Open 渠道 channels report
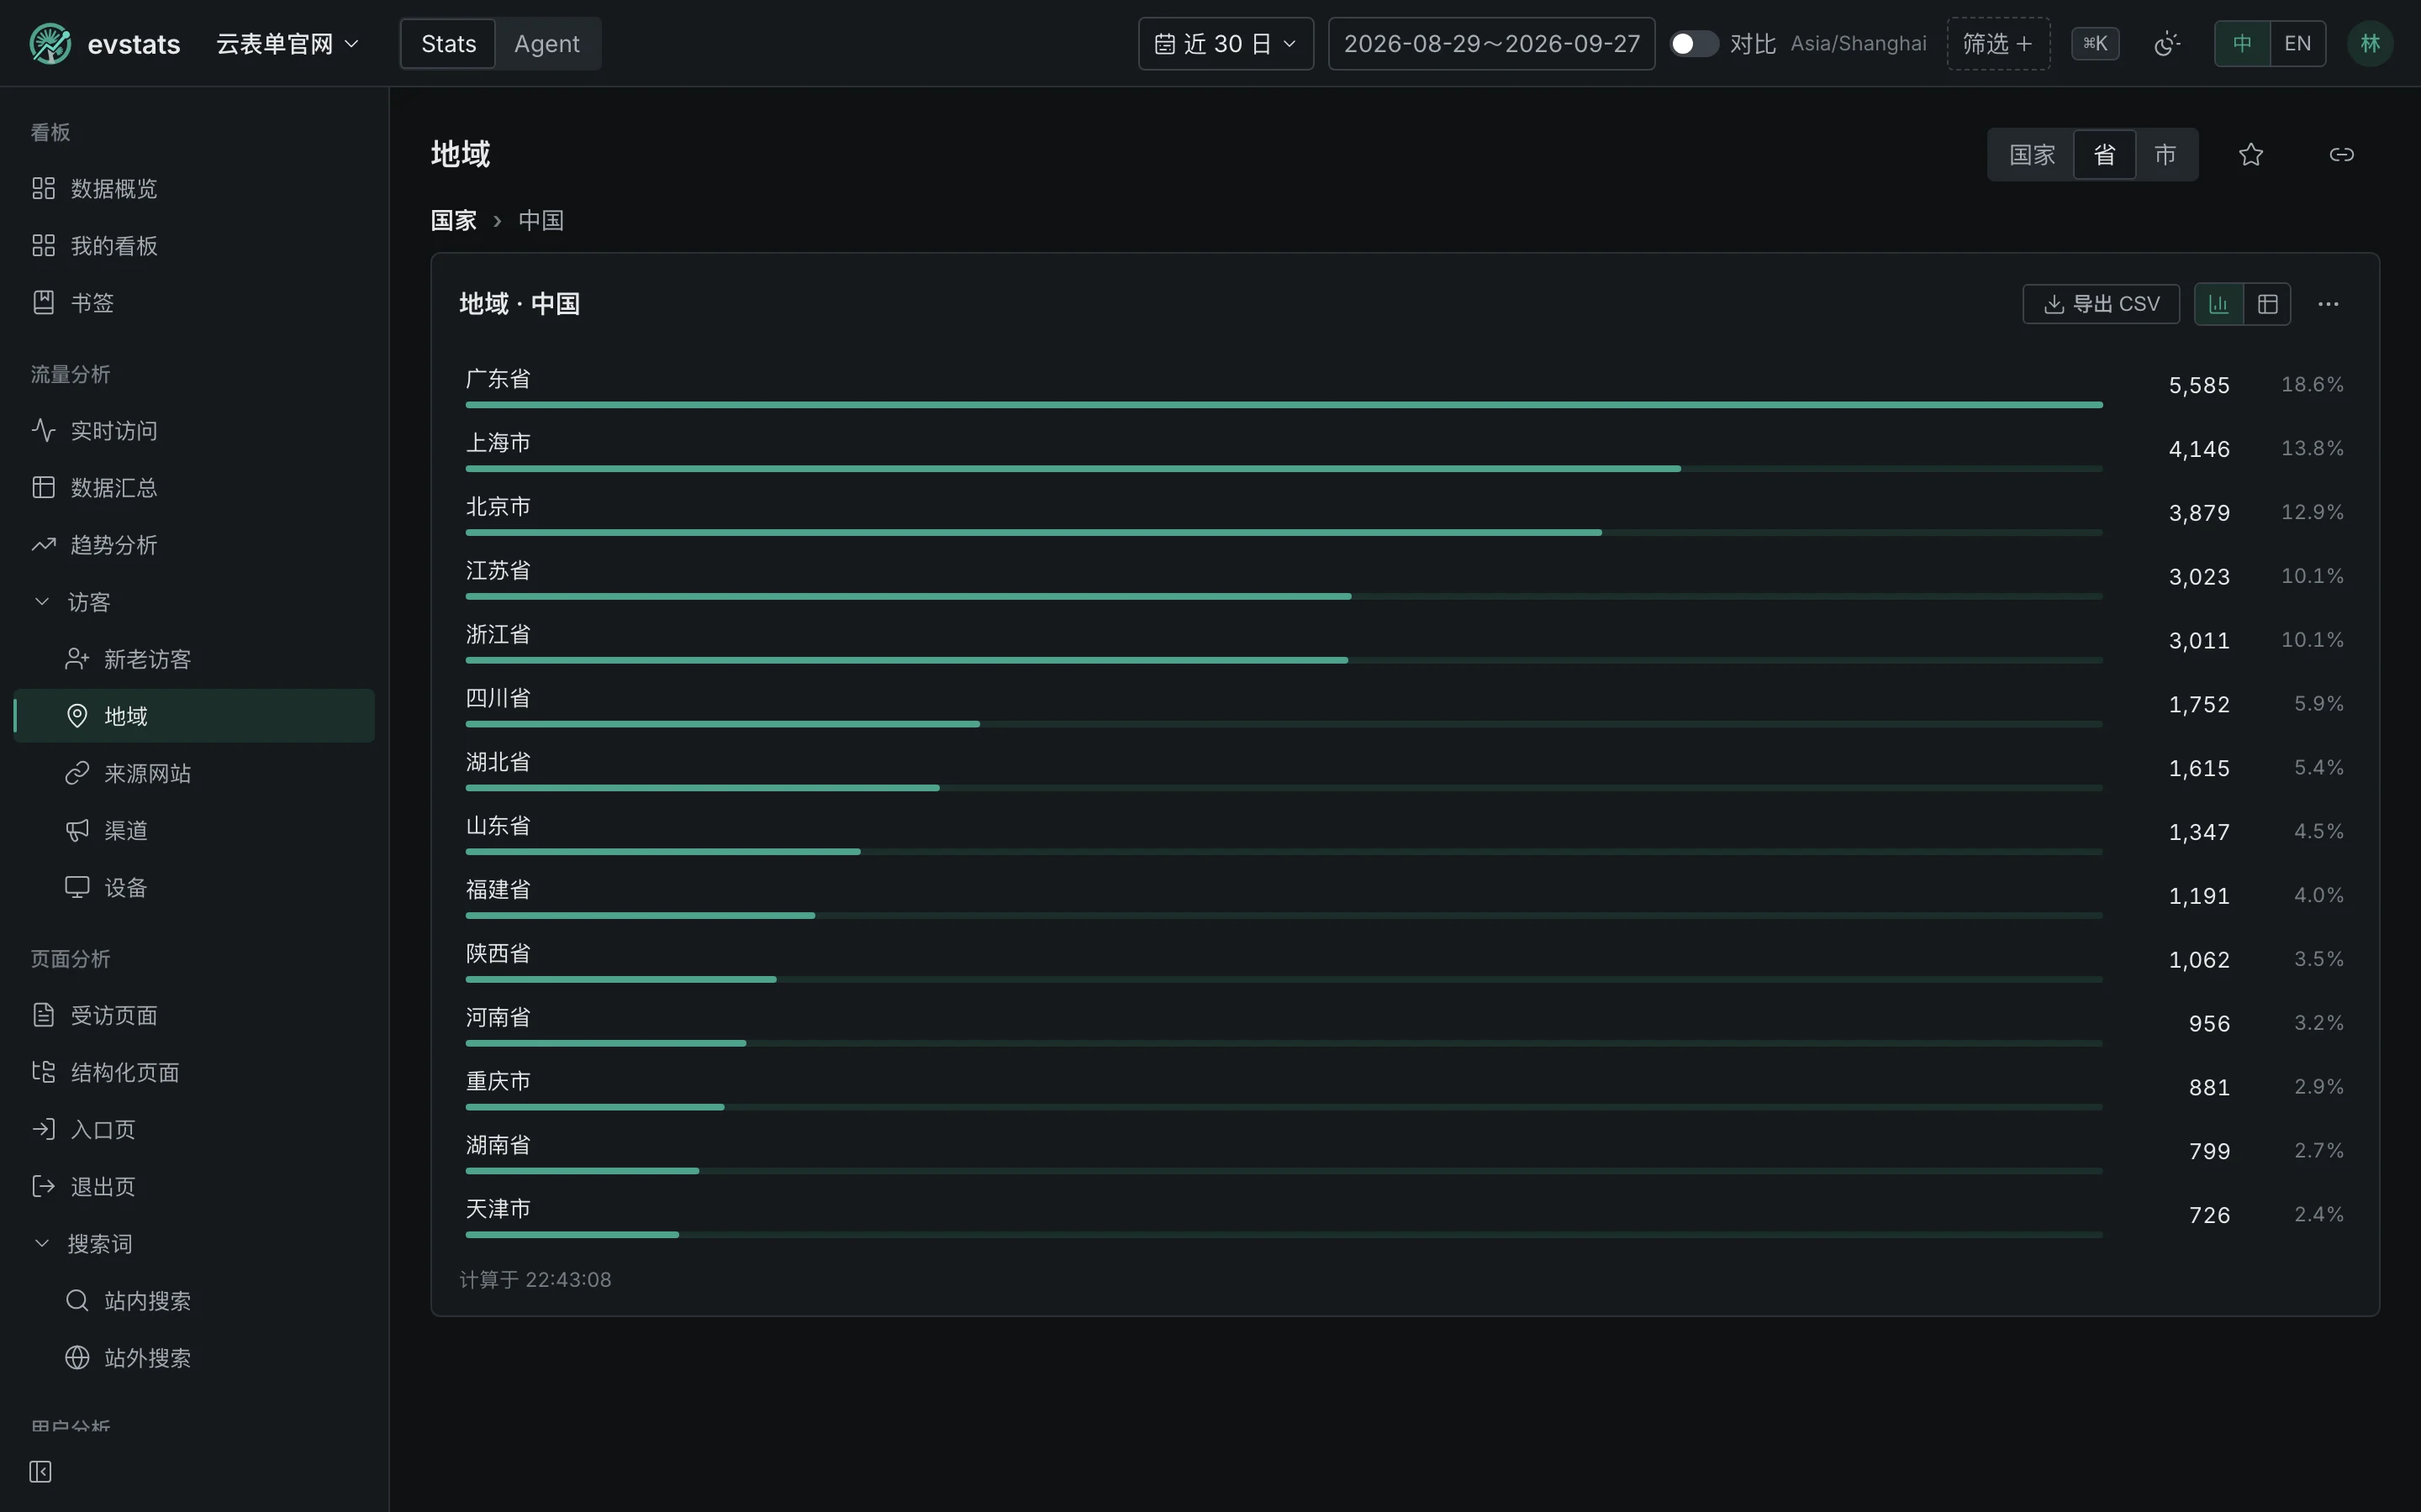Image resolution: width=2421 pixels, height=1512 pixels. [x=194, y=830]
